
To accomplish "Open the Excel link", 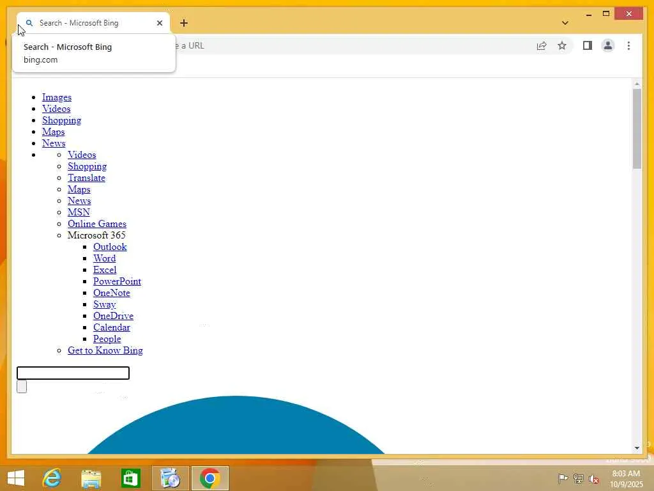I will (105, 270).
